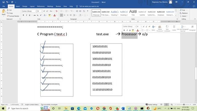Image resolution: width=197 pixels, height=111 pixels.
Task: Click the Shading paint bucket icon
Action: point(80,15)
